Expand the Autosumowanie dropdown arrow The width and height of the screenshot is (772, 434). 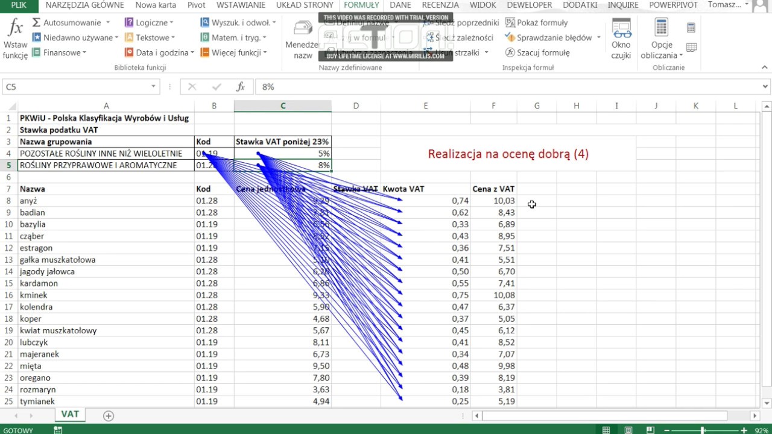(x=108, y=22)
